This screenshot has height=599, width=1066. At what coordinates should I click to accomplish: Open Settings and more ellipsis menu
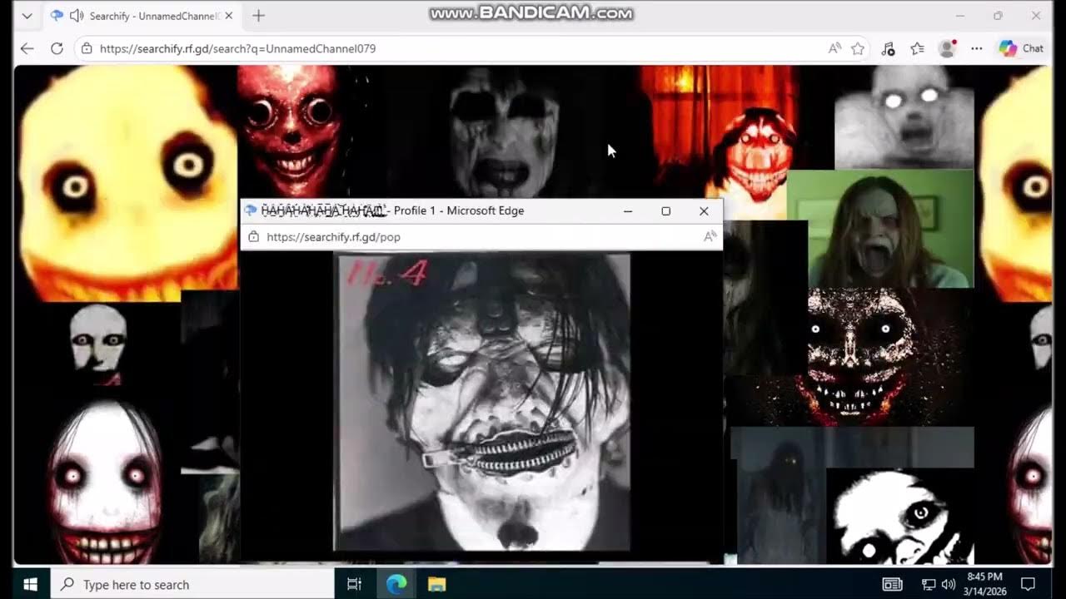[x=977, y=48]
